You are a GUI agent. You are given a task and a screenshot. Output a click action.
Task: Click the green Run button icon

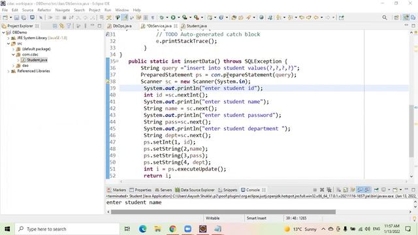(173, 18)
